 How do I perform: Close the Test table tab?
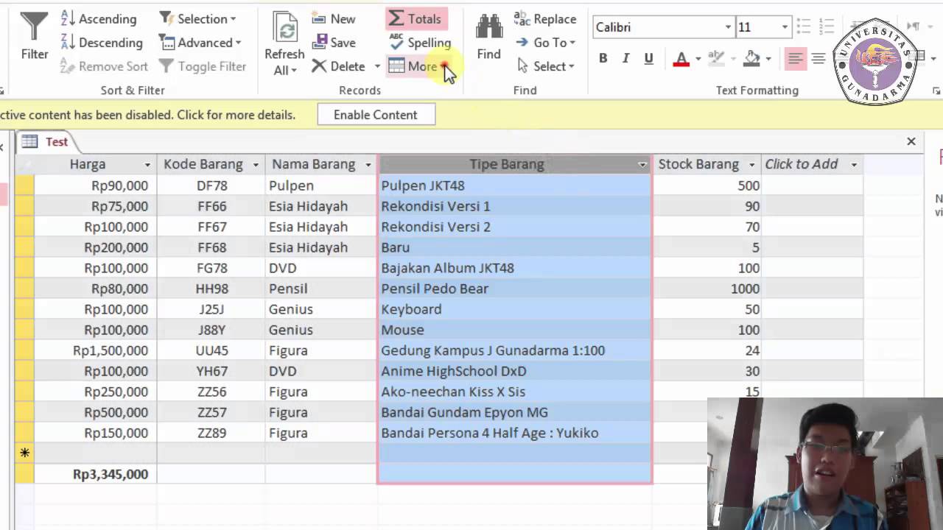[x=911, y=141]
